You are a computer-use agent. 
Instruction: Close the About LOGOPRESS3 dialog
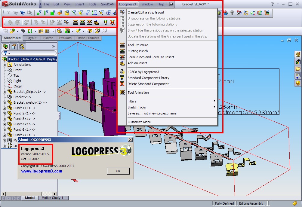pos(130,140)
